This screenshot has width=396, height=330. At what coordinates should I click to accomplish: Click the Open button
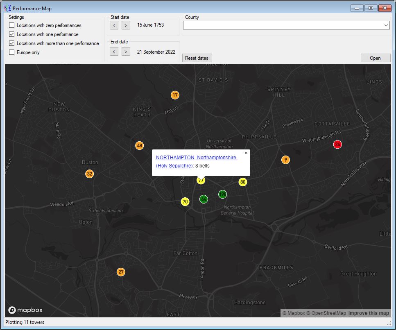375,58
